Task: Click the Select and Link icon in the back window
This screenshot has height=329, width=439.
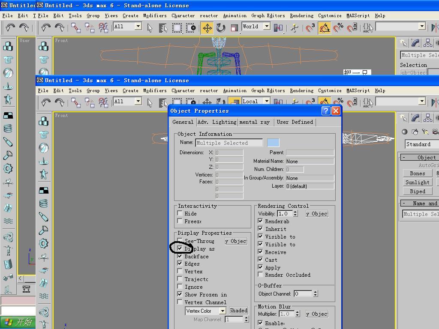Action: 75,28
